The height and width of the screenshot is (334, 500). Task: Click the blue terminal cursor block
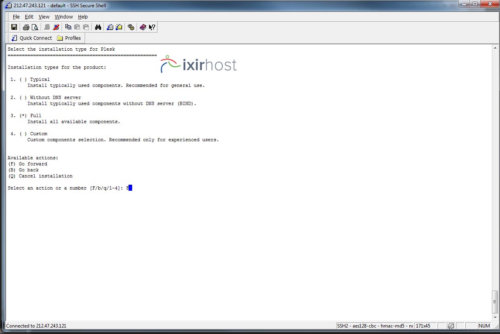click(x=130, y=188)
